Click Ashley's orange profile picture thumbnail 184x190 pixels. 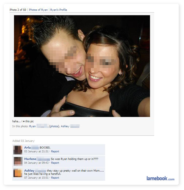point(18,173)
